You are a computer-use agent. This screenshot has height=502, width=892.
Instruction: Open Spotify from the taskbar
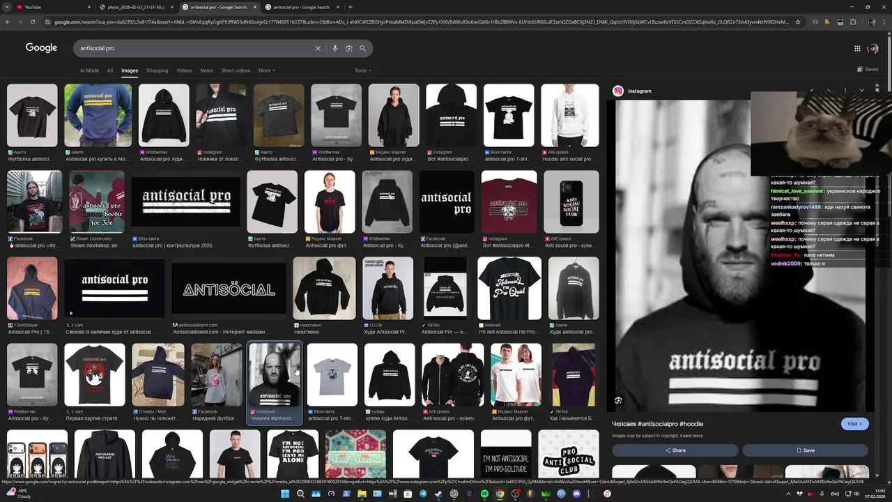[484, 494]
